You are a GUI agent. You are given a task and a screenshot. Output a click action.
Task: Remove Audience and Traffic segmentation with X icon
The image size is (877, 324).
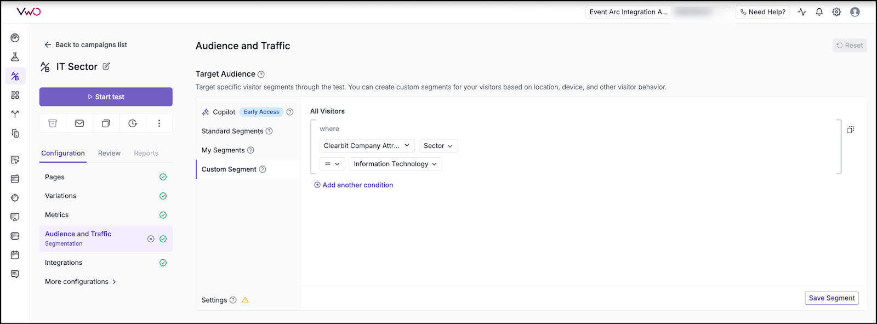click(151, 239)
